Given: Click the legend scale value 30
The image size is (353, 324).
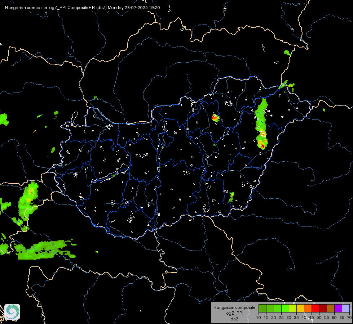Looking at the screenshot, I should pyautogui.click(x=289, y=318).
